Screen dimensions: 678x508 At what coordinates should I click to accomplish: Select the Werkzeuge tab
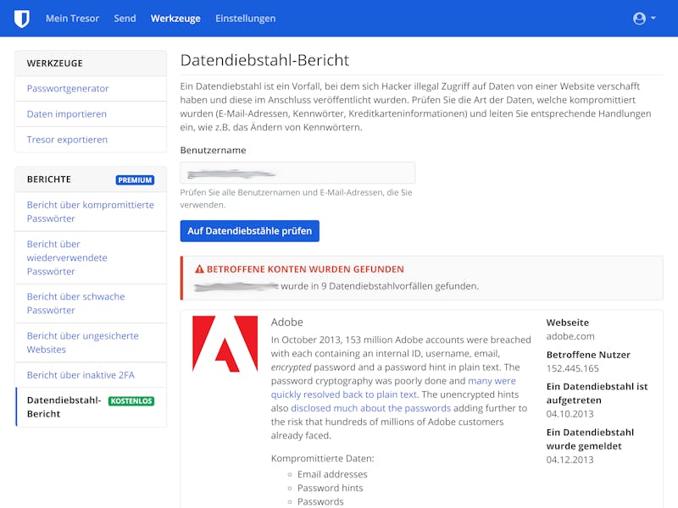pos(175,19)
